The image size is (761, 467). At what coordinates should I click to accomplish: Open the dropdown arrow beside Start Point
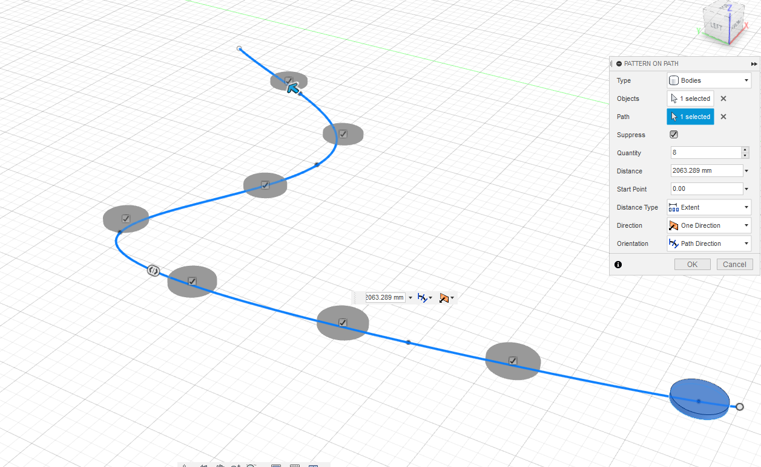pyautogui.click(x=746, y=189)
